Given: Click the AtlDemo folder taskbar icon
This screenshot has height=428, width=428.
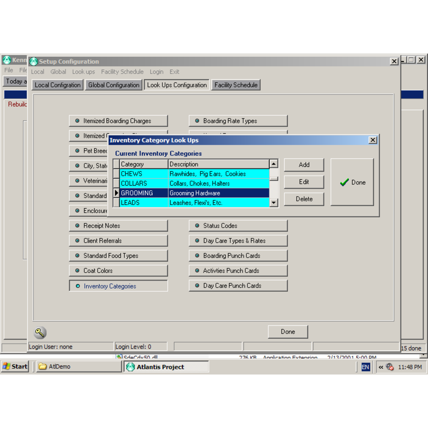Looking at the screenshot, I should (x=79, y=366).
